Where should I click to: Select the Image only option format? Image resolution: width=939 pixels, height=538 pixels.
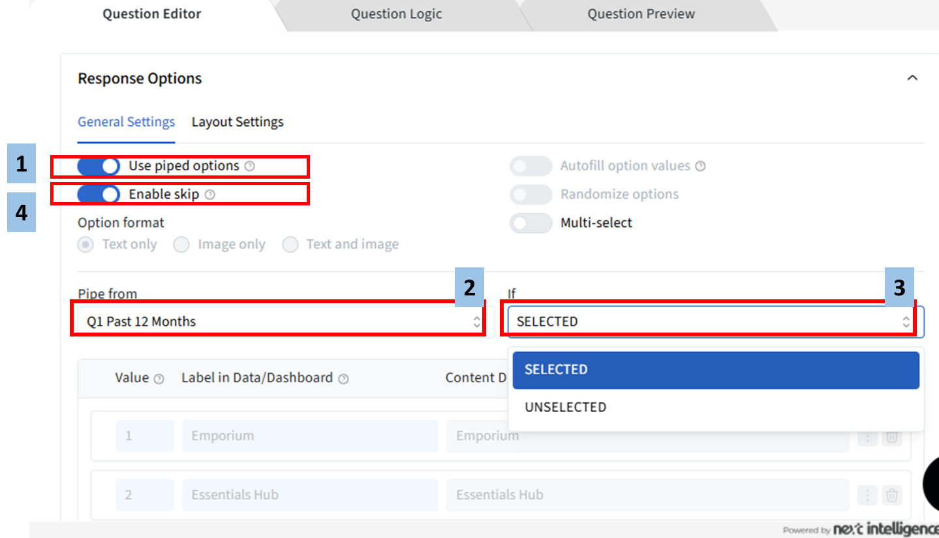point(181,245)
